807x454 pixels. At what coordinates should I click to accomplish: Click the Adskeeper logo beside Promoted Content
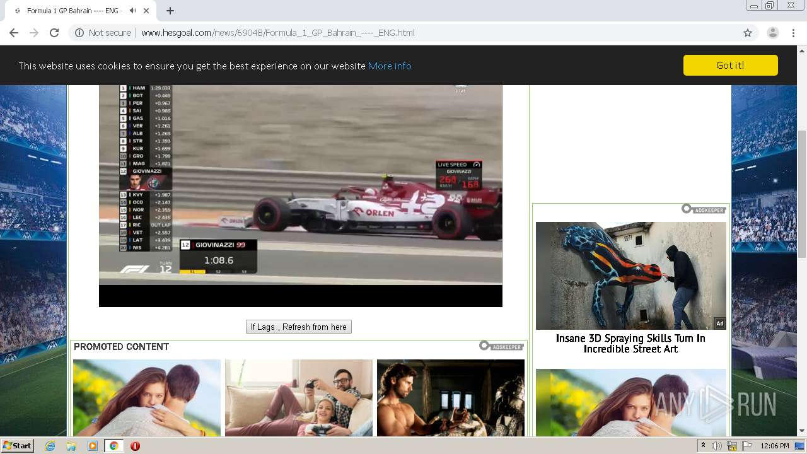tap(501, 346)
